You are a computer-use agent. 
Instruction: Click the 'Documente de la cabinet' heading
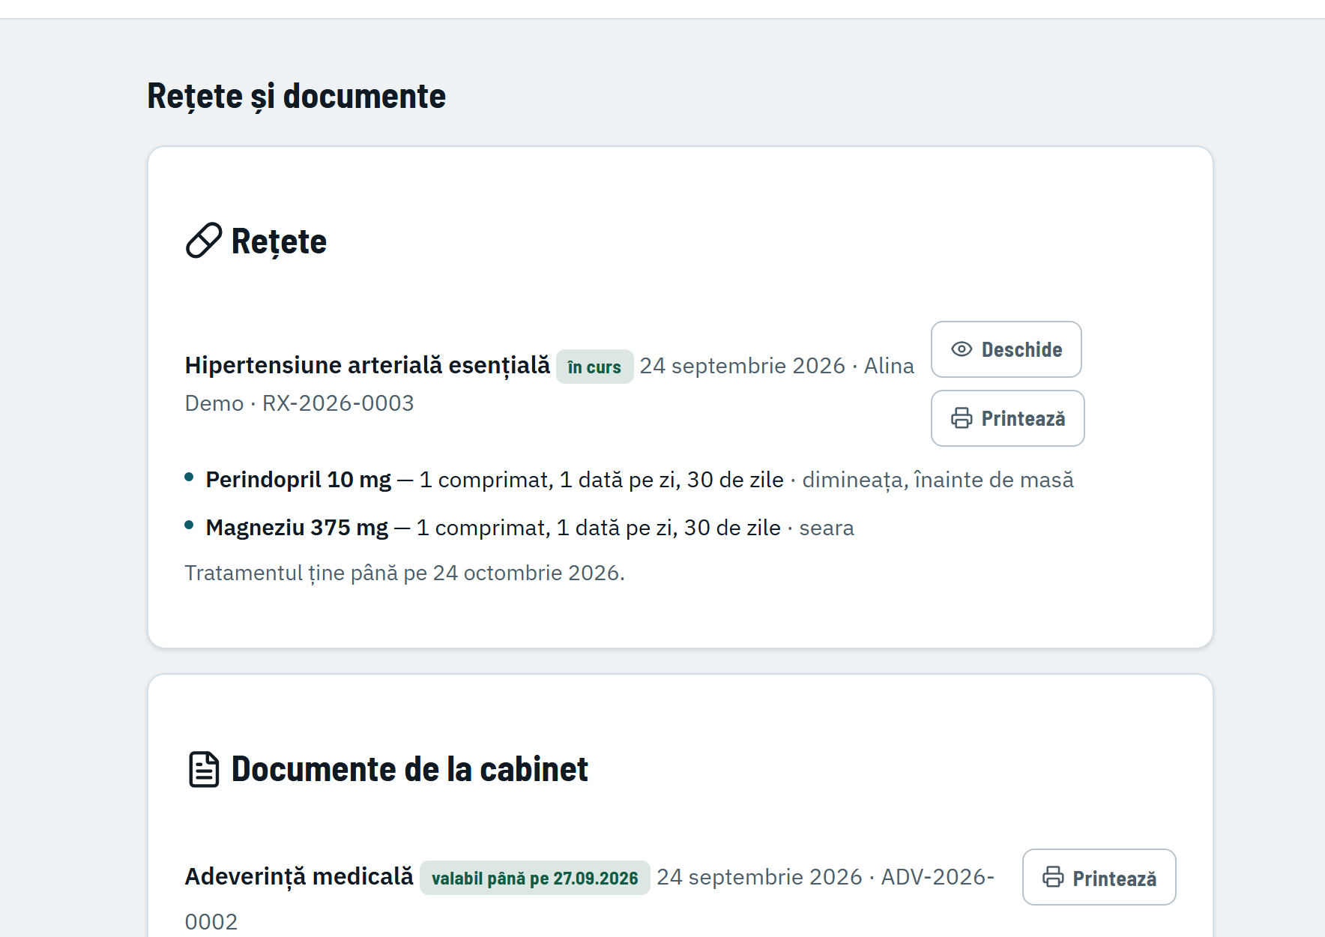[409, 769]
